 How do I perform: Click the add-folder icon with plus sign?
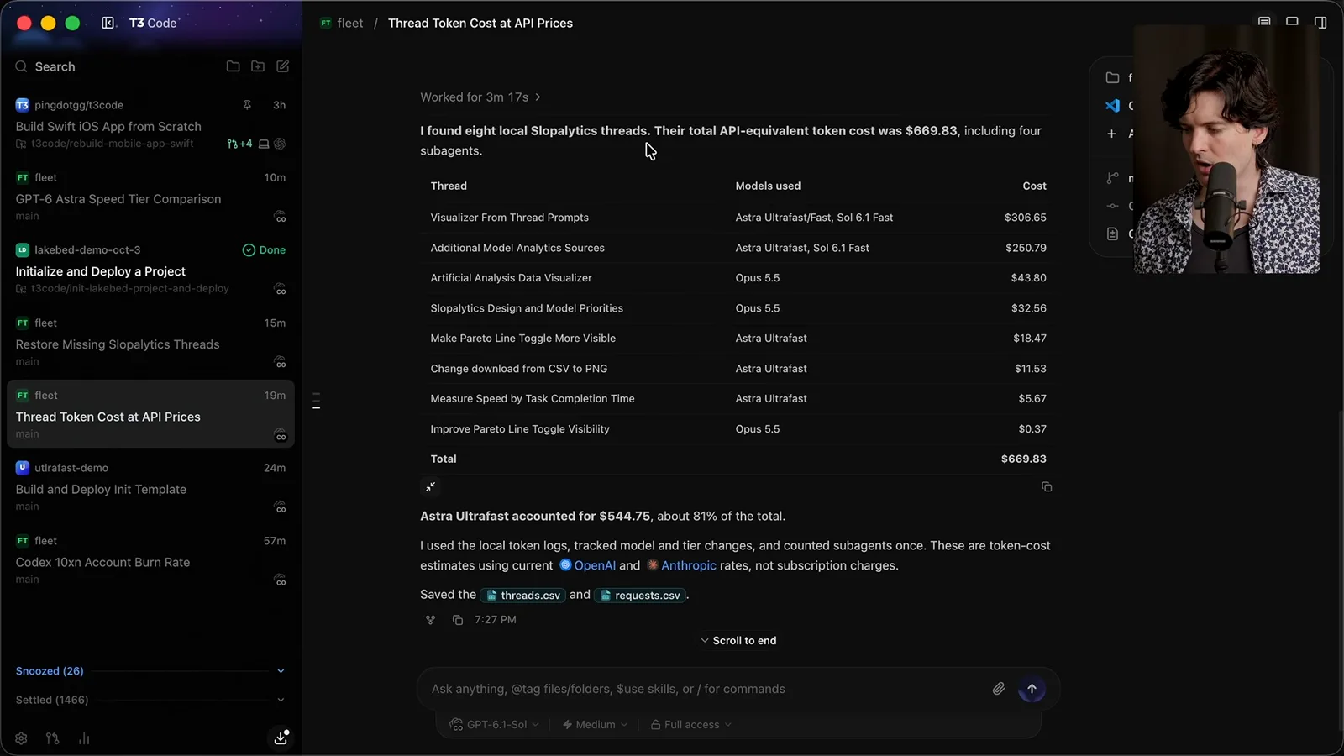[258, 66]
